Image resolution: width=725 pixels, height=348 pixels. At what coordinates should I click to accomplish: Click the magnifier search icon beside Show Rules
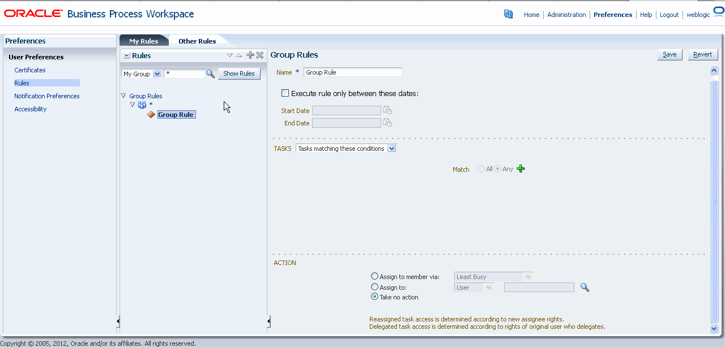211,73
